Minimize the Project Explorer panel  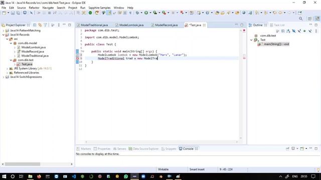(x=64, y=25)
